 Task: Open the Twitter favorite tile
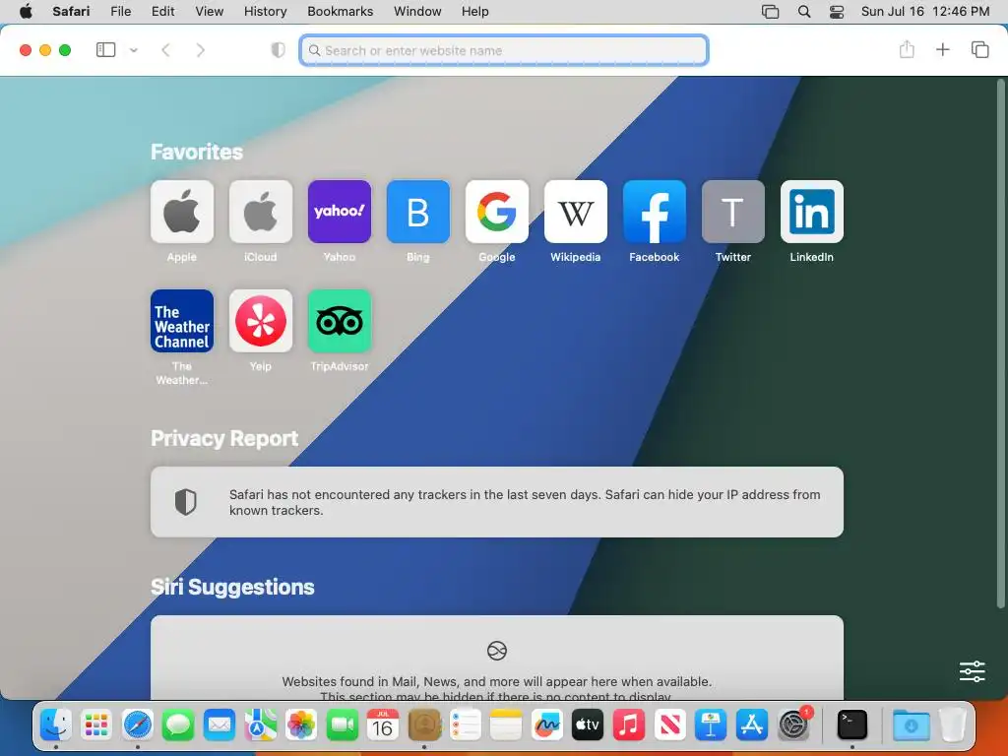coord(732,212)
